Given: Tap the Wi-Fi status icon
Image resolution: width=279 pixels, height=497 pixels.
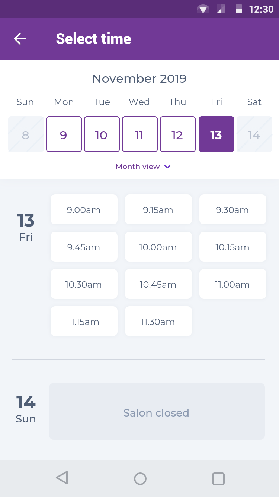Looking at the screenshot, I should coord(203,9).
